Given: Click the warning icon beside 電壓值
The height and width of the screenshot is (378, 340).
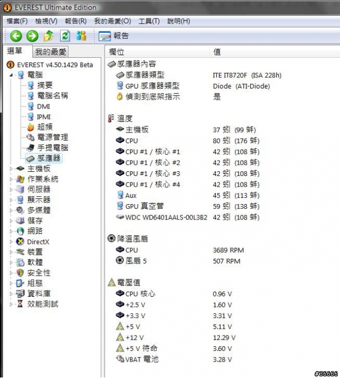Looking at the screenshot, I should point(112,282).
